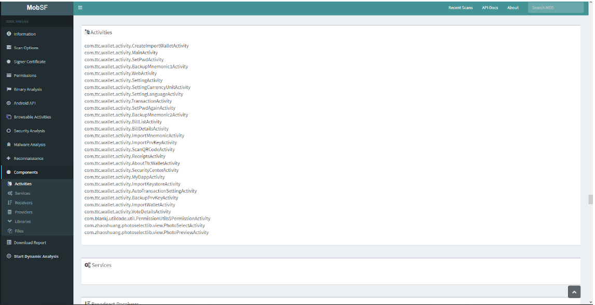Click the Permissions list icon

pos(9,76)
